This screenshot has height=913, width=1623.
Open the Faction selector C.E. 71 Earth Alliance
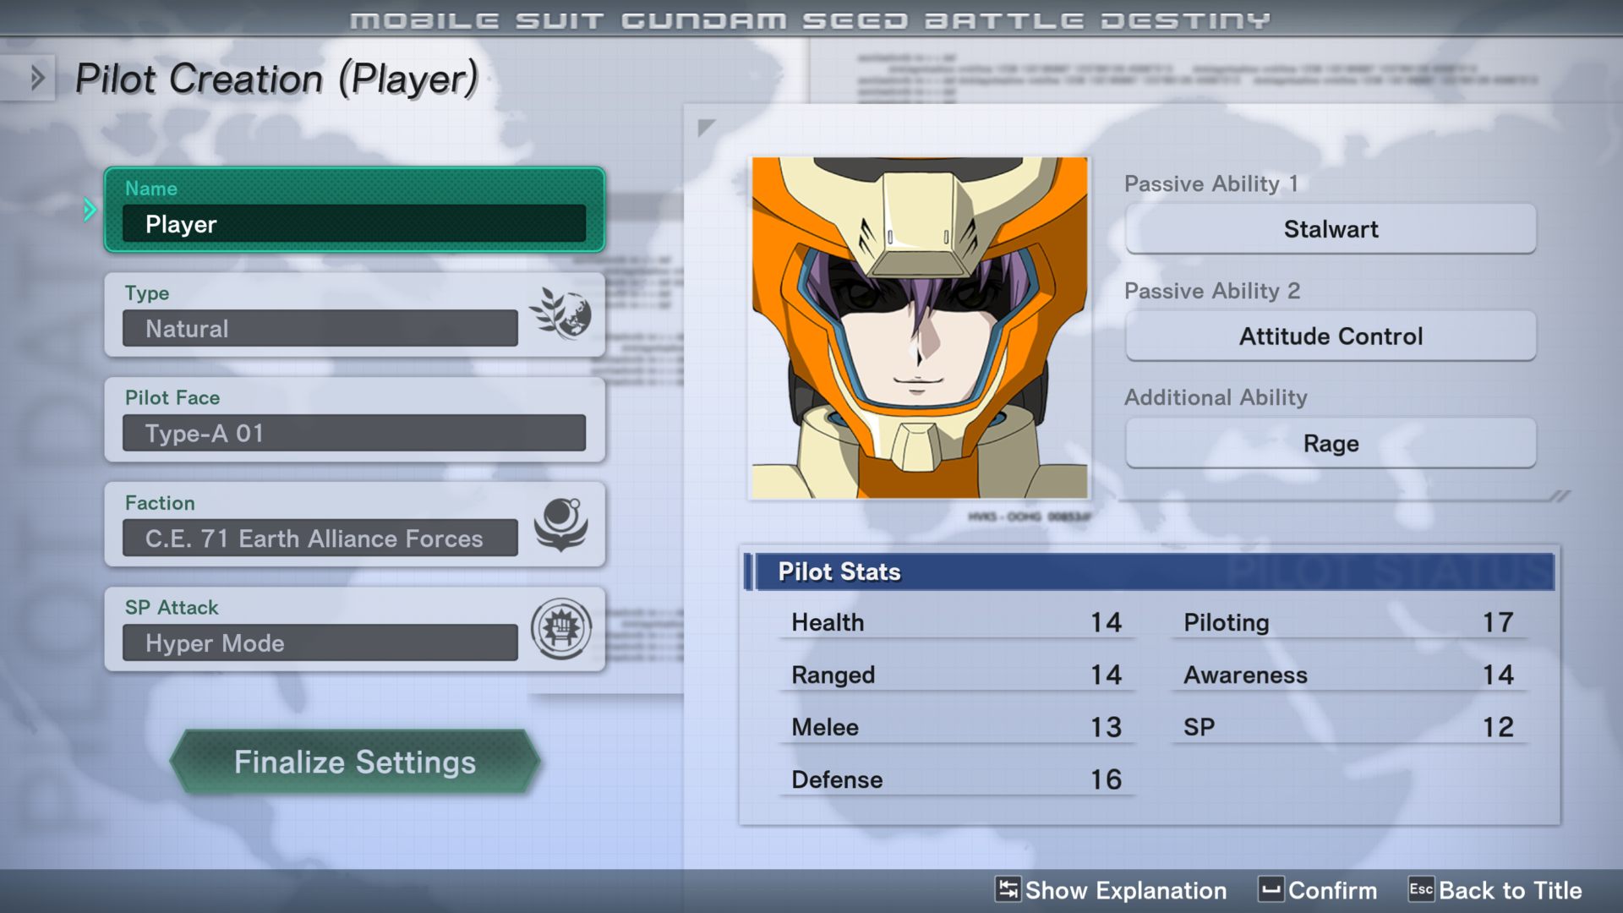[320, 539]
